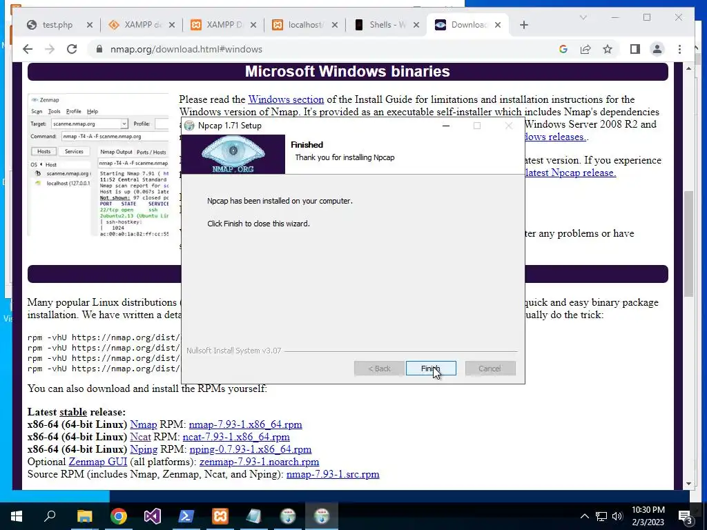This screenshot has width=707, height=530.
Task: Click the Google icon in address bar
Action: (x=563, y=49)
